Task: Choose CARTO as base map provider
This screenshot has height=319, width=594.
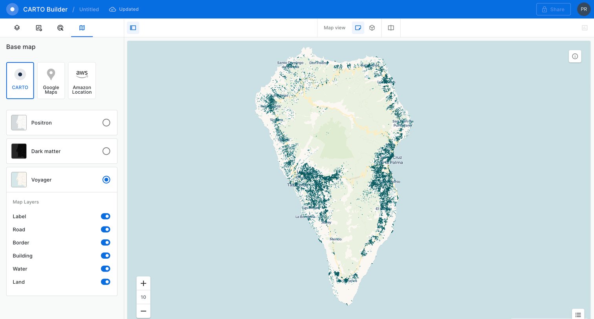Action: point(20,80)
